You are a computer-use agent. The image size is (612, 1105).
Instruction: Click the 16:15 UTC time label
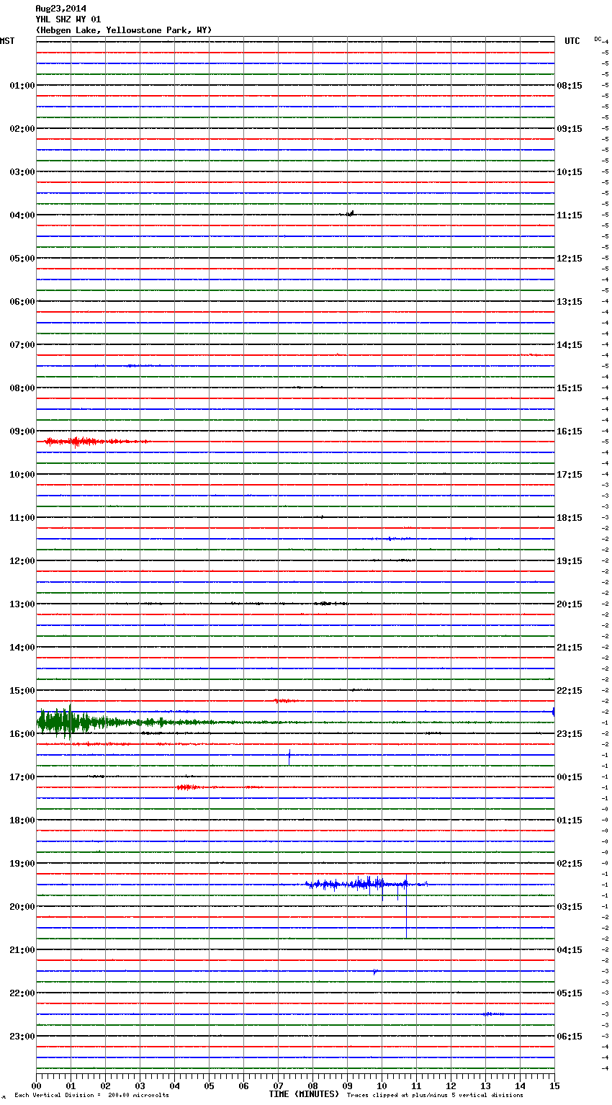click(570, 431)
